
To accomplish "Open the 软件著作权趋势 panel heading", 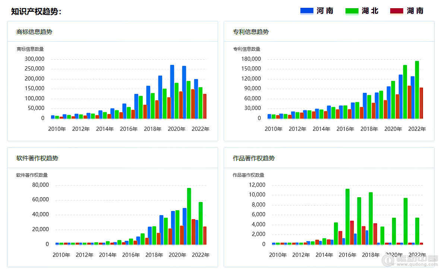I will click(x=37, y=158).
